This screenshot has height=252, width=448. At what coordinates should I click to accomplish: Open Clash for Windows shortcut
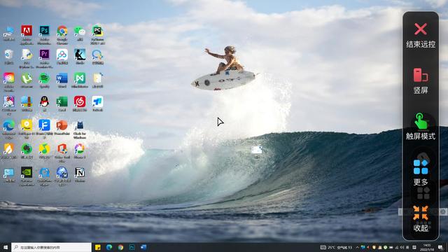point(80,129)
